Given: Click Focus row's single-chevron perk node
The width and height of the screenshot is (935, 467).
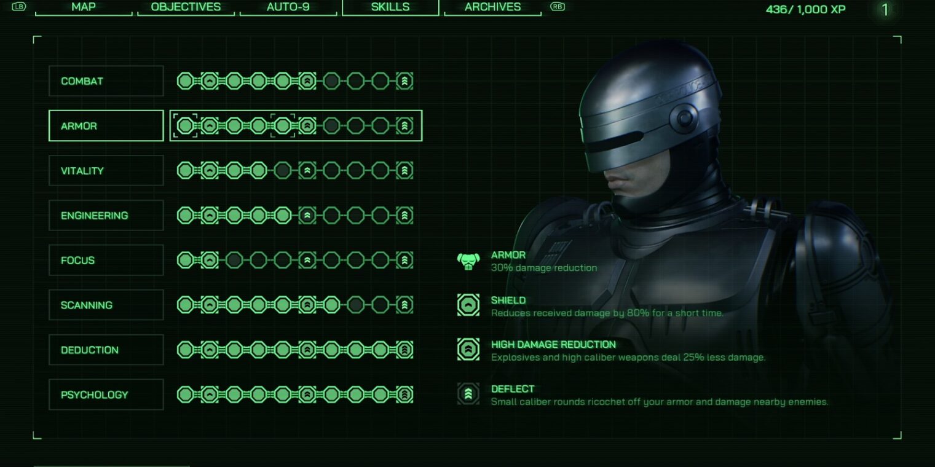Looking at the screenshot, I should pyautogui.click(x=210, y=261).
